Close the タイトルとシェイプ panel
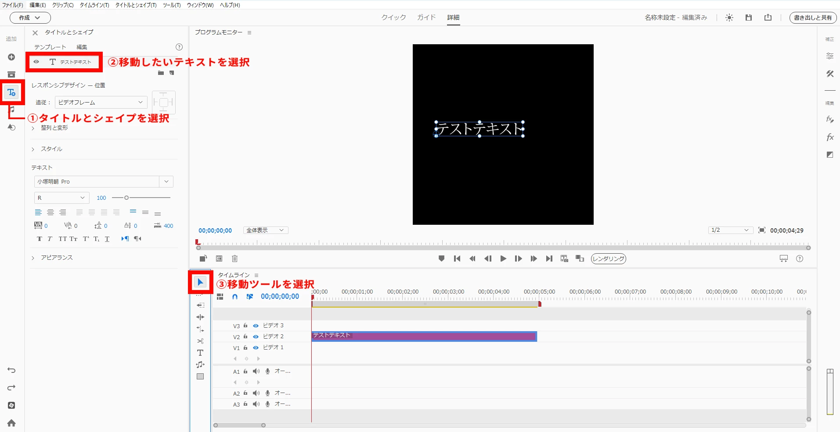The image size is (840, 432). [x=35, y=32]
